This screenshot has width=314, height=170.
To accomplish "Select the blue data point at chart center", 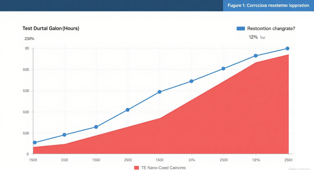I will pyautogui.click(x=159, y=92).
